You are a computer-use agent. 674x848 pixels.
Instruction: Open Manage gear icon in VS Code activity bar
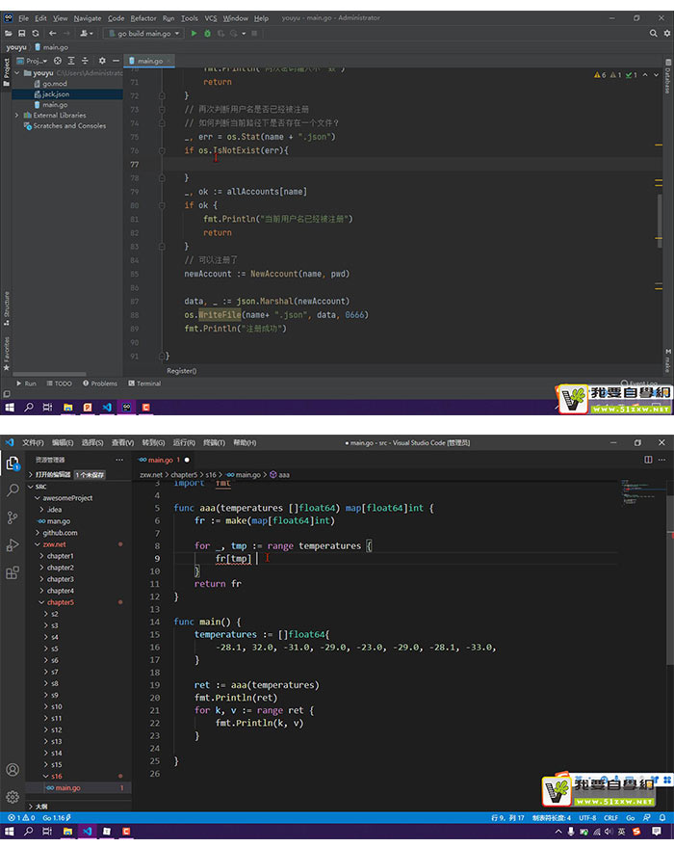13,797
